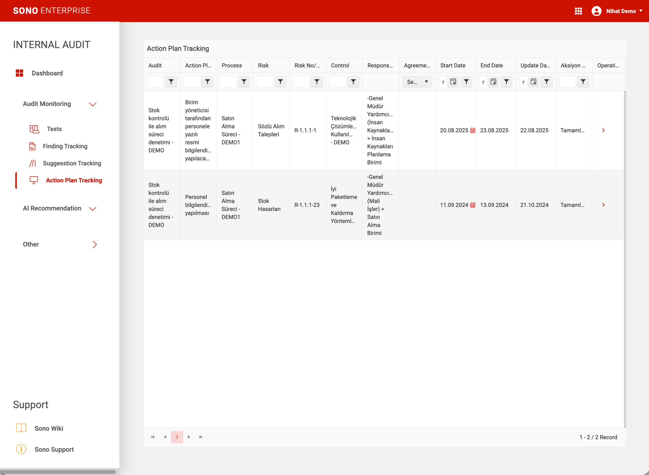Screen dimensions: 649x475
Task: Click the Update Date filter funnel icon
Action: [x=546, y=82]
